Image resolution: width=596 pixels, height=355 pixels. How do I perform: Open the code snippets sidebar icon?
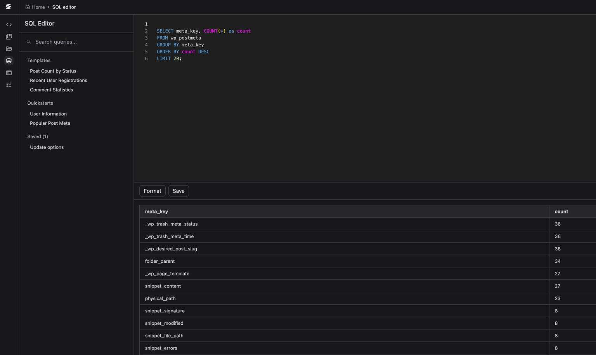(9, 25)
